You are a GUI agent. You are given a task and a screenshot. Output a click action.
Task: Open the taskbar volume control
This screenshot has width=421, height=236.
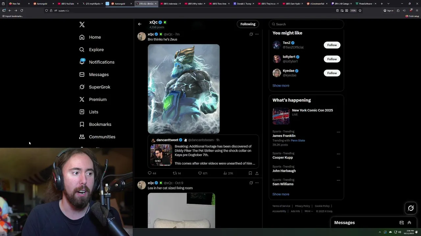400,232
